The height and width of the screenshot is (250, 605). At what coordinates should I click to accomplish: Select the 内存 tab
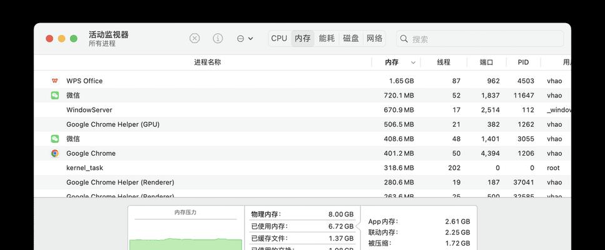tap(303, 39)
